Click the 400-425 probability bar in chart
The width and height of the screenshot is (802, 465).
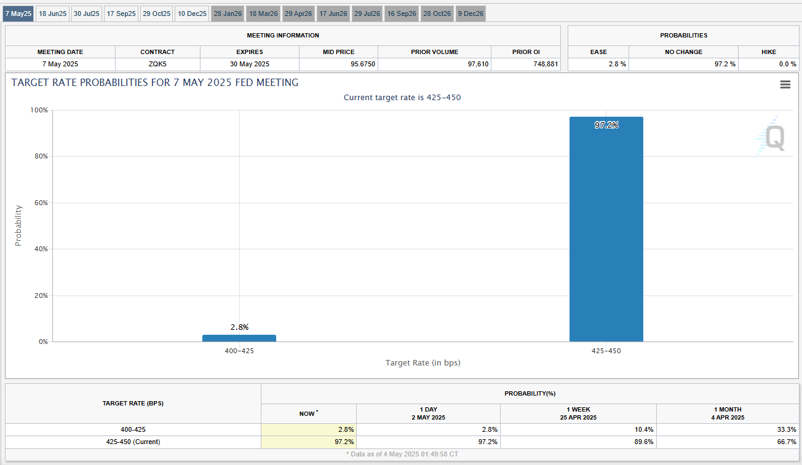[x=239, y=338]
